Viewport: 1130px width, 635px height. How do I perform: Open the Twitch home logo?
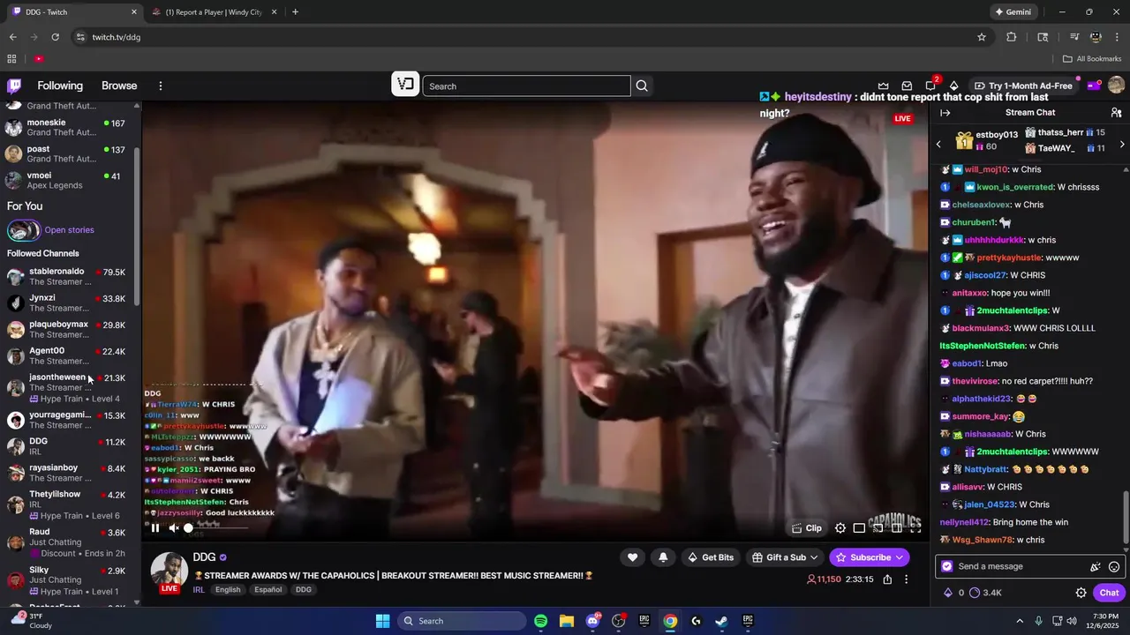pos(14,86)
